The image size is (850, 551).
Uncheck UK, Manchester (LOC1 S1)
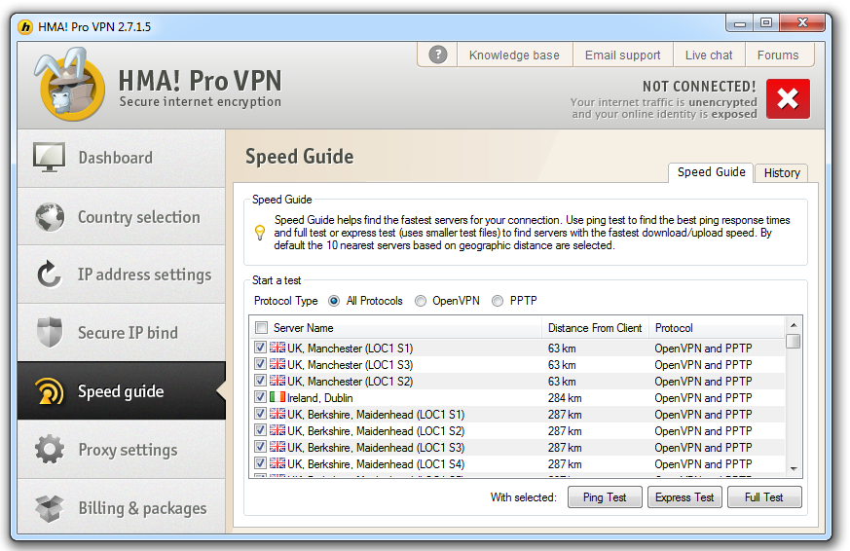[260, 348]
